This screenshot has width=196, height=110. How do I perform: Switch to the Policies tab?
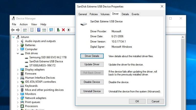94,14
